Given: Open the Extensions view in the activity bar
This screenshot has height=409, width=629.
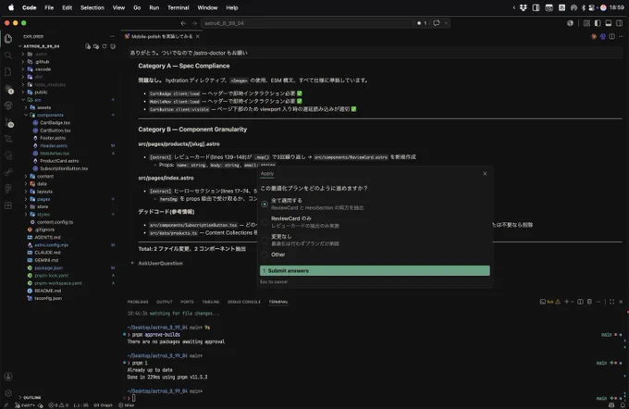Looking at the screenshot, I should point(8,205).
